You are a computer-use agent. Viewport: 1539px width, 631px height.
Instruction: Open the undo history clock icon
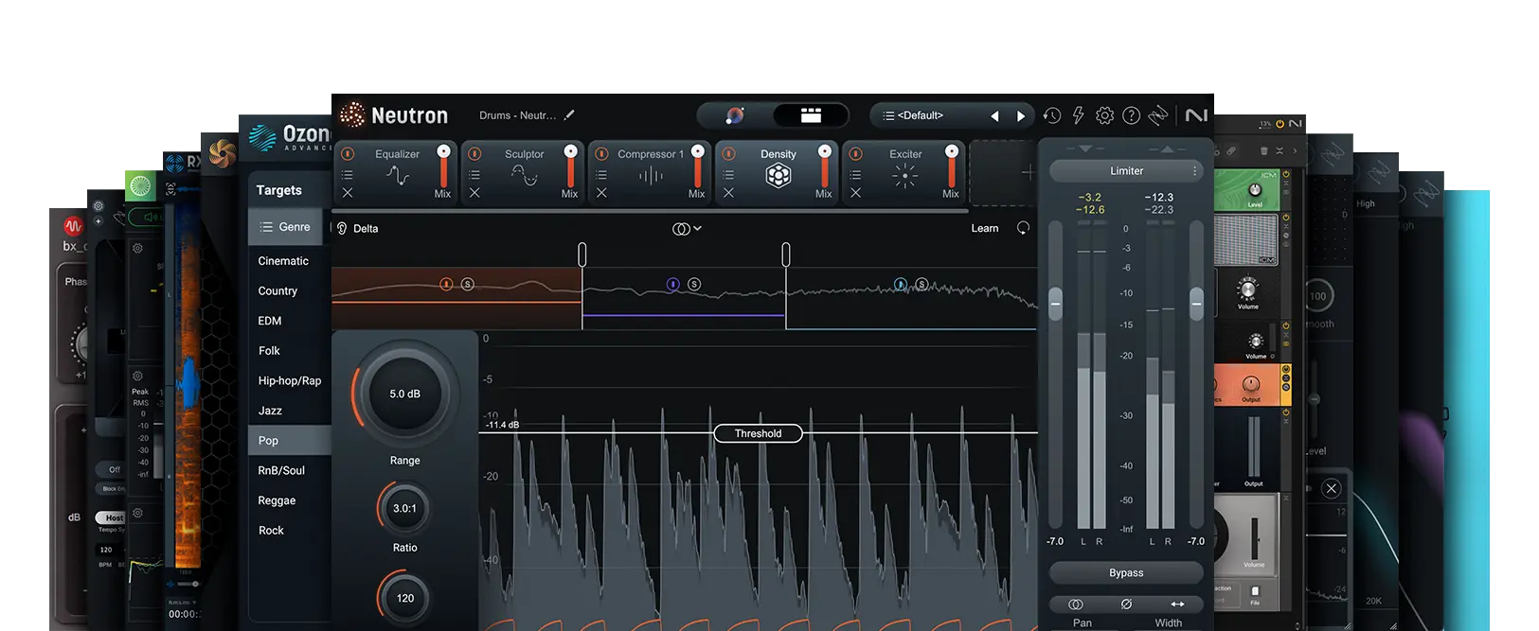(1052, 115)
